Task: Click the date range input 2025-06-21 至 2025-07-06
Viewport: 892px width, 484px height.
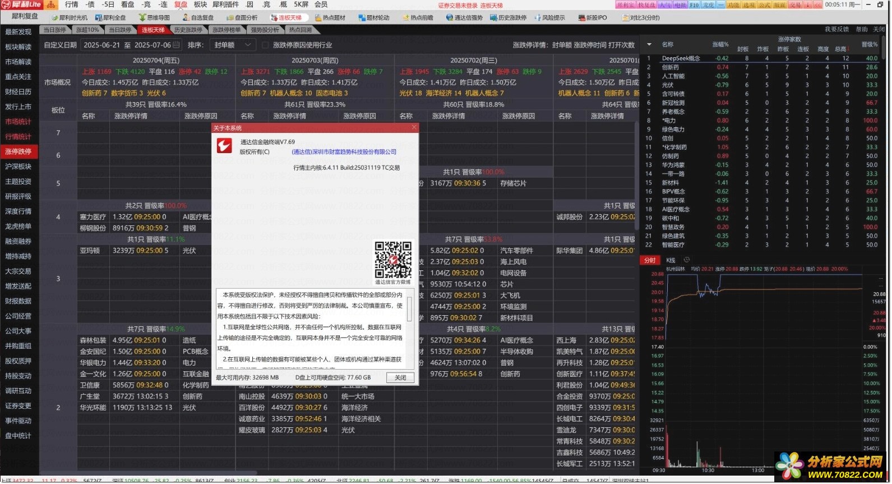Action: click(131, 45)
